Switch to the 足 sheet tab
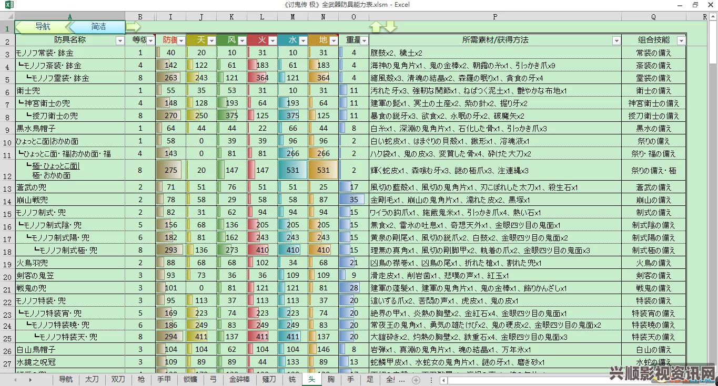The height and width of the screenshot is (386, 718). pos(370,379)
